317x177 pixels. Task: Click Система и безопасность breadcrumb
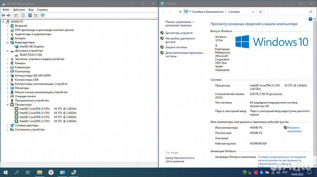click(x=208, y=12)
